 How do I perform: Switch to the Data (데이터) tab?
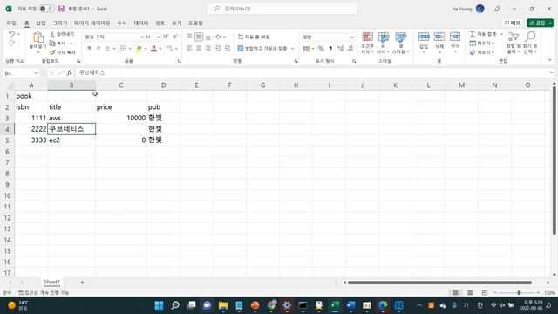pos(141,24)
